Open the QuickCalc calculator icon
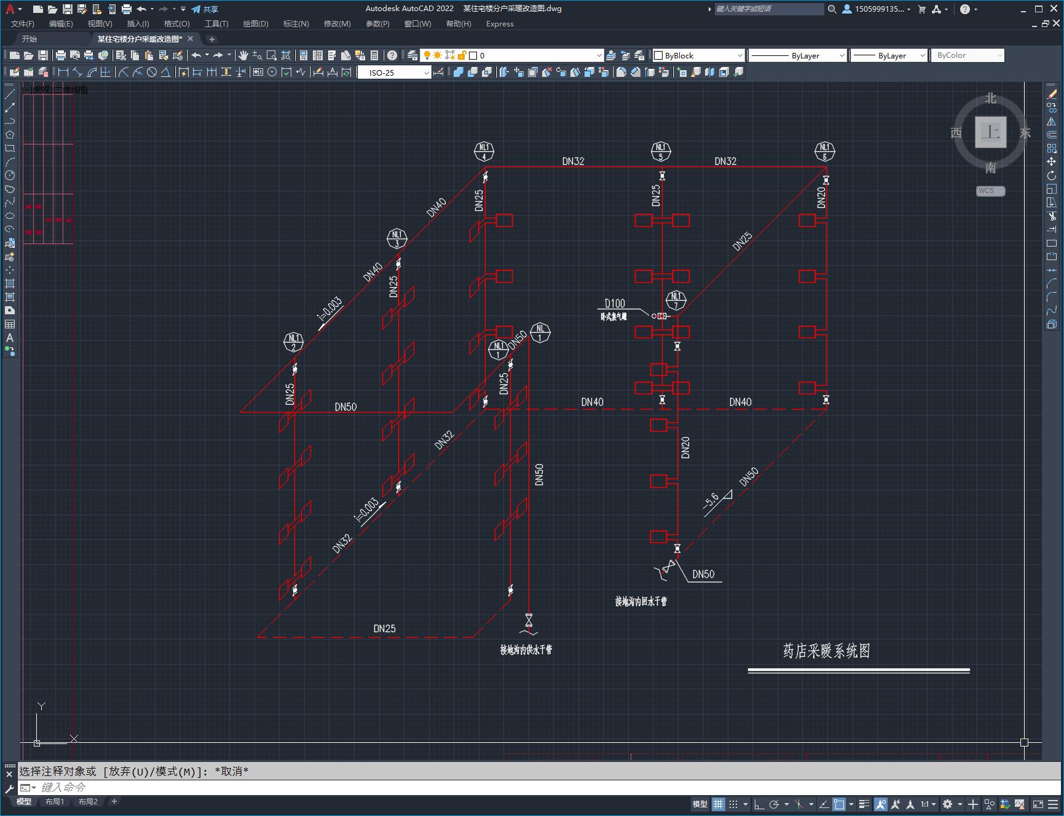Image resolution: width=1064 pixels, height=816 pixels. 374,55
